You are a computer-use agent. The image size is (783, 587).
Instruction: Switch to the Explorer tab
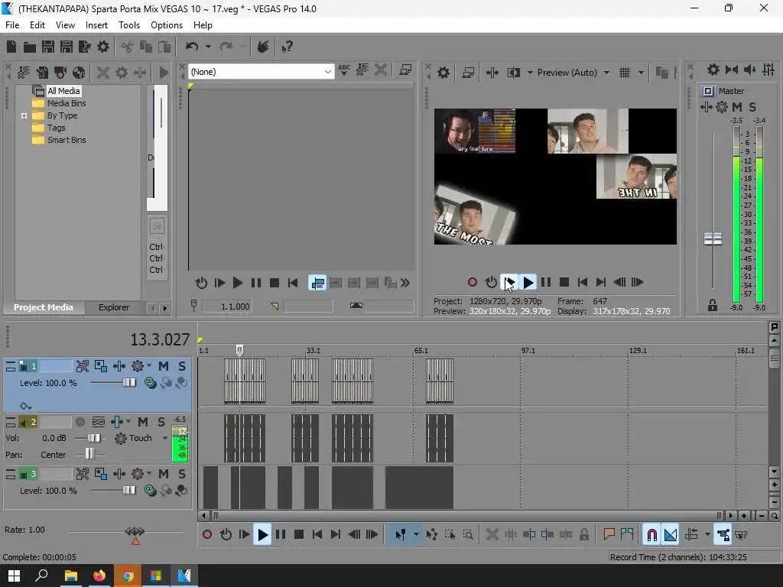113,307
